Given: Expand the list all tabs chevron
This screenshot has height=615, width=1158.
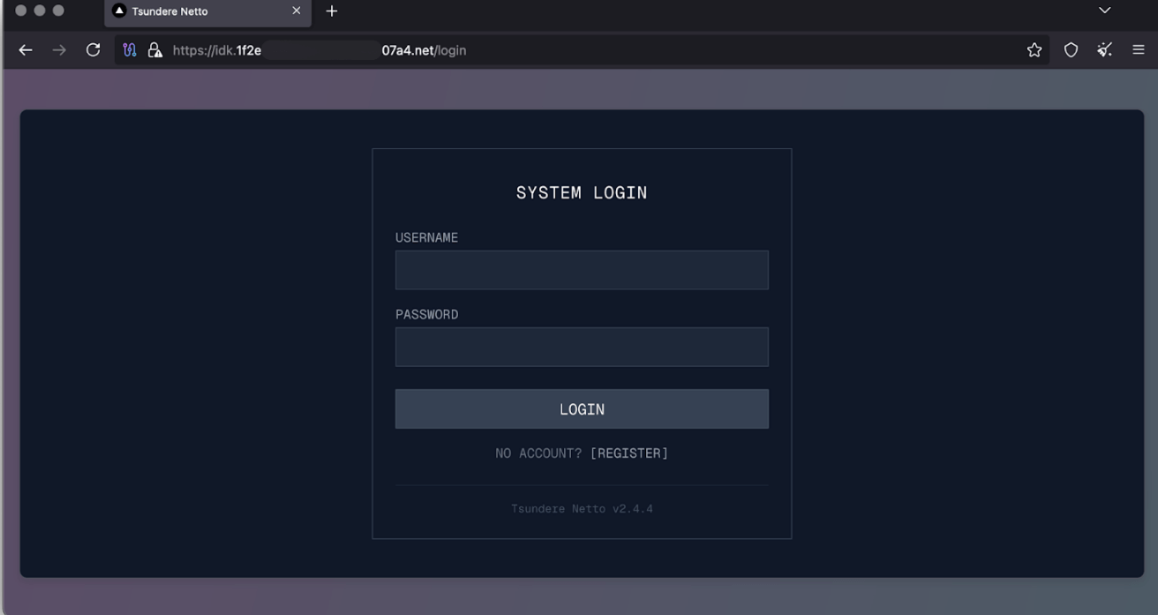Looking at the screenshot, I should point(1104,11).
